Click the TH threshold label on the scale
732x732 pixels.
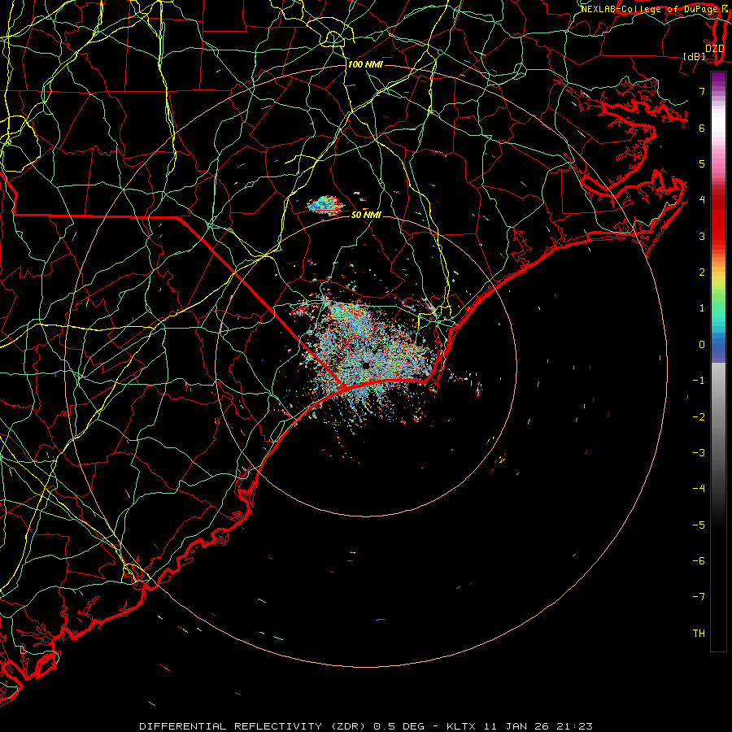pos(699,634)
